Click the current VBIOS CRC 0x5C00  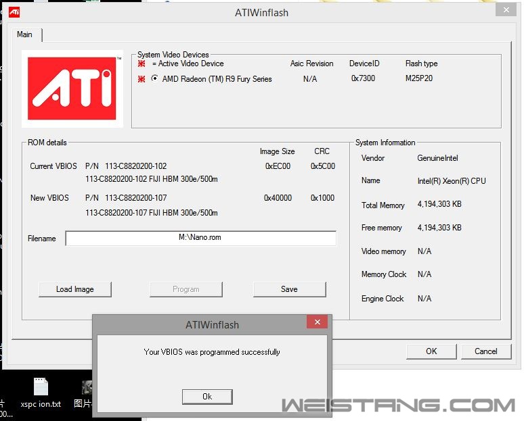click(322, 166)
